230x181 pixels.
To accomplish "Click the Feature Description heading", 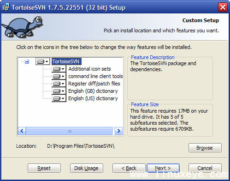I will click(153, 57).
